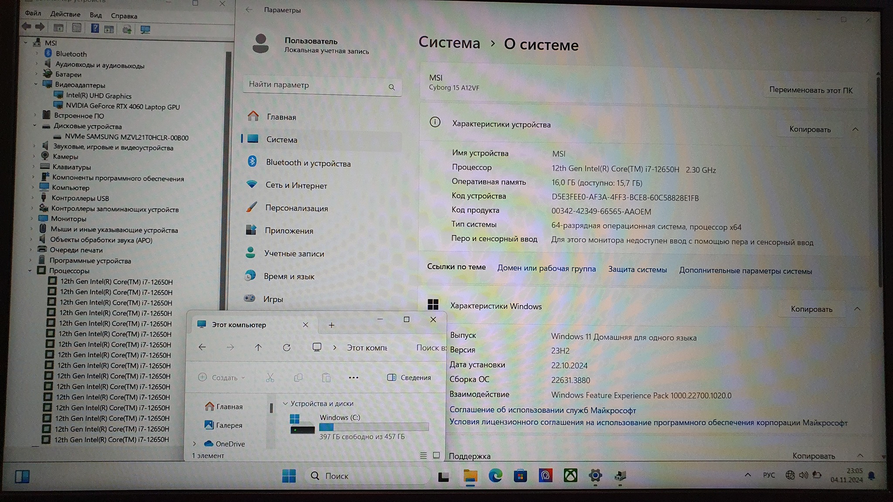Collapse the Процессоры tree node
This screenshot has width=893, height=502.
click(30, 271)
